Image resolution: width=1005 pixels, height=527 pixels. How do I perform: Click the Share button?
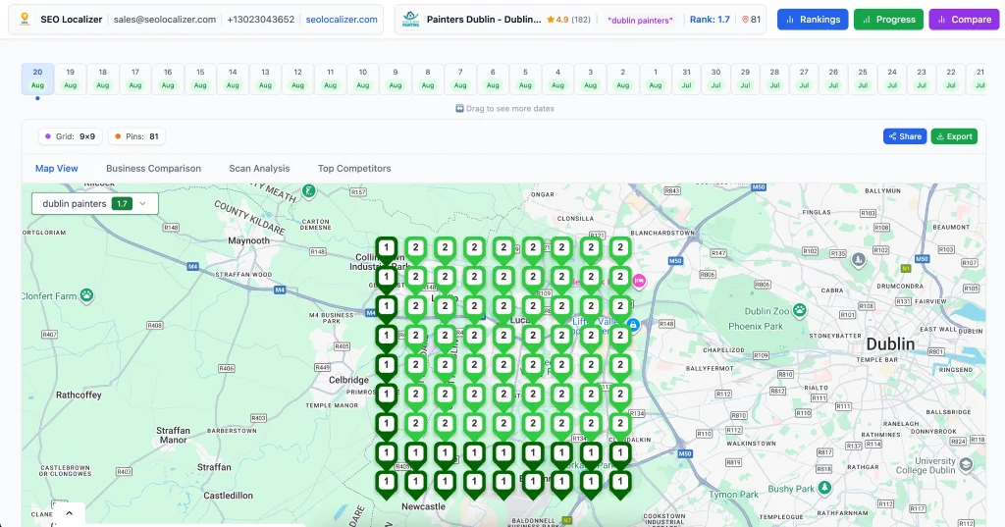point(904,135)
